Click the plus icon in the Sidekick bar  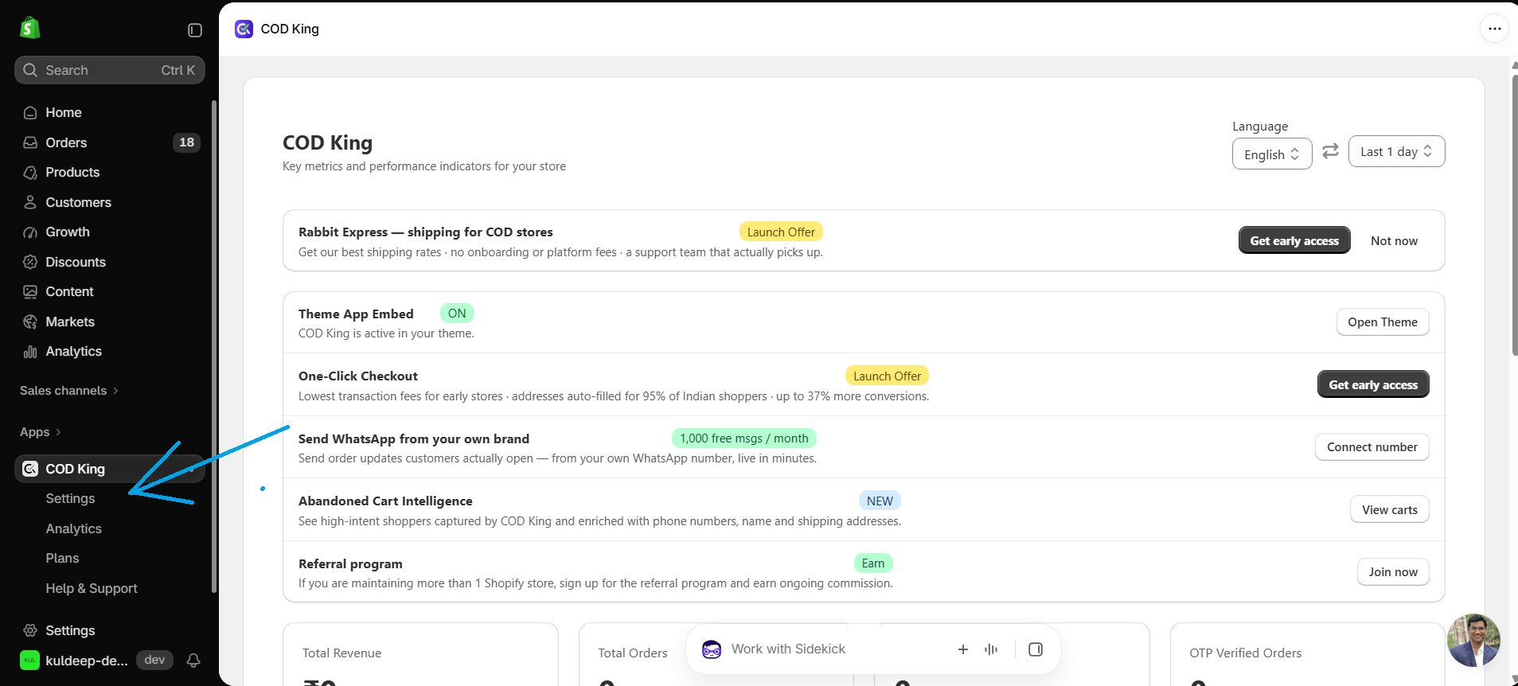click(x=963, y=649)
